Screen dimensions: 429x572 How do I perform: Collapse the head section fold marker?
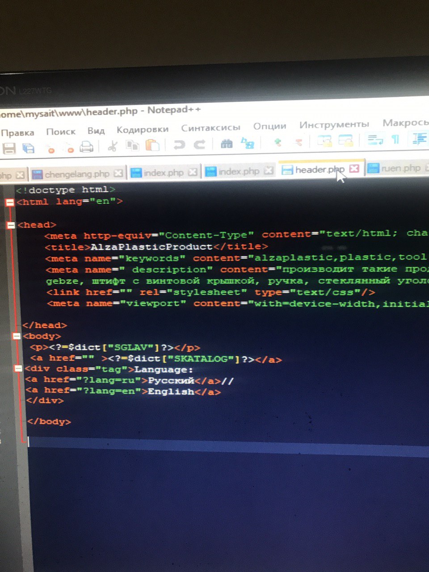point(11,225)
